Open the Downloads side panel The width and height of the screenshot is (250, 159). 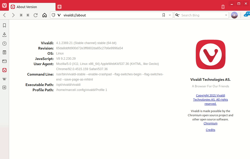click(4, 35)
